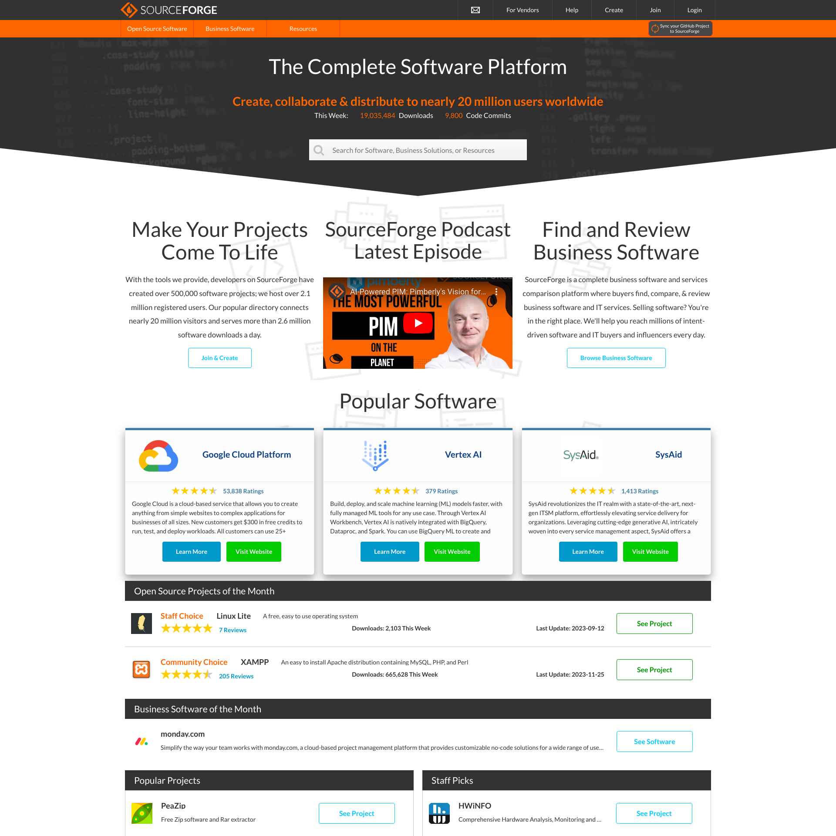Screen dimensions: 836x836
Task: Click the Browse Business Software button
Action: [x=616, y=357]
